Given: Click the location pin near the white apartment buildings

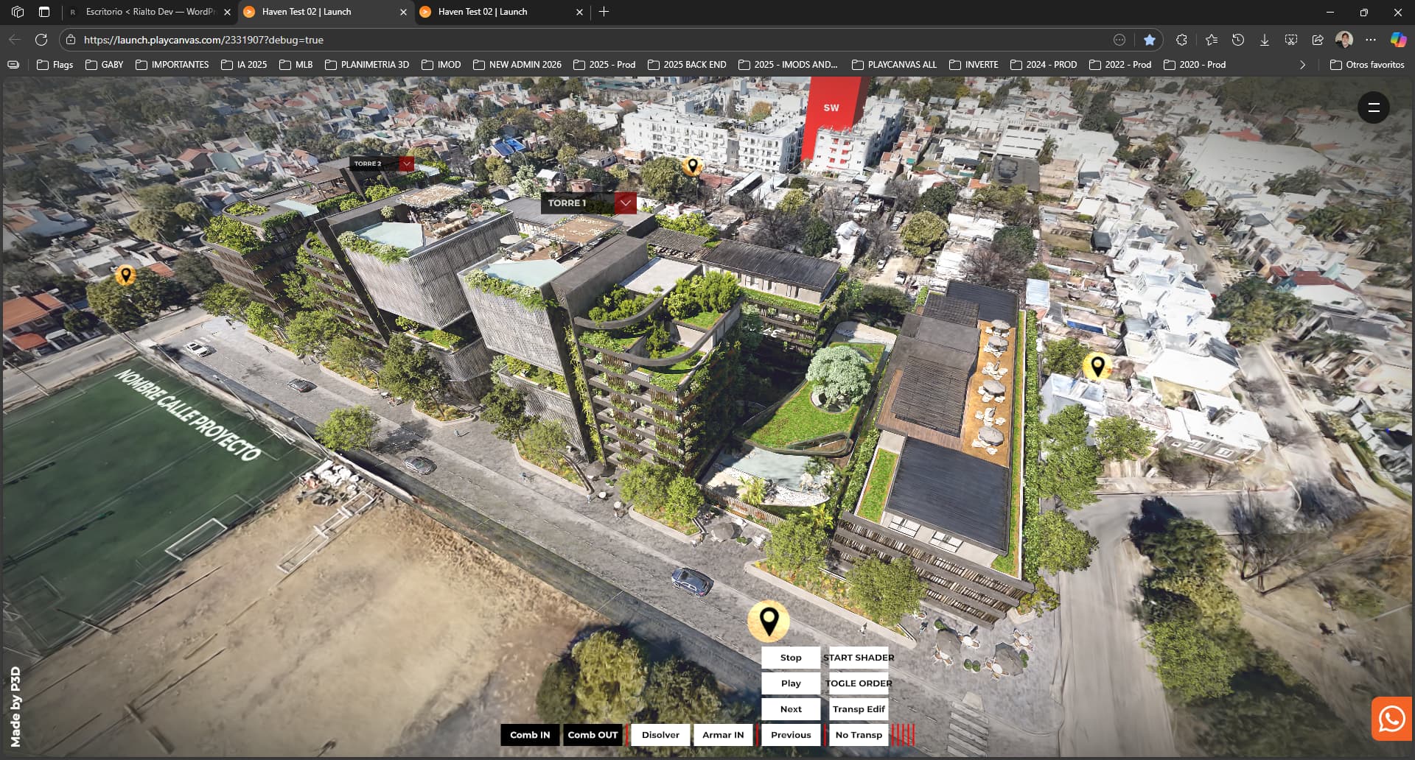Looking at the screenshot, I should pyautogui.click(x=691, y=166).
